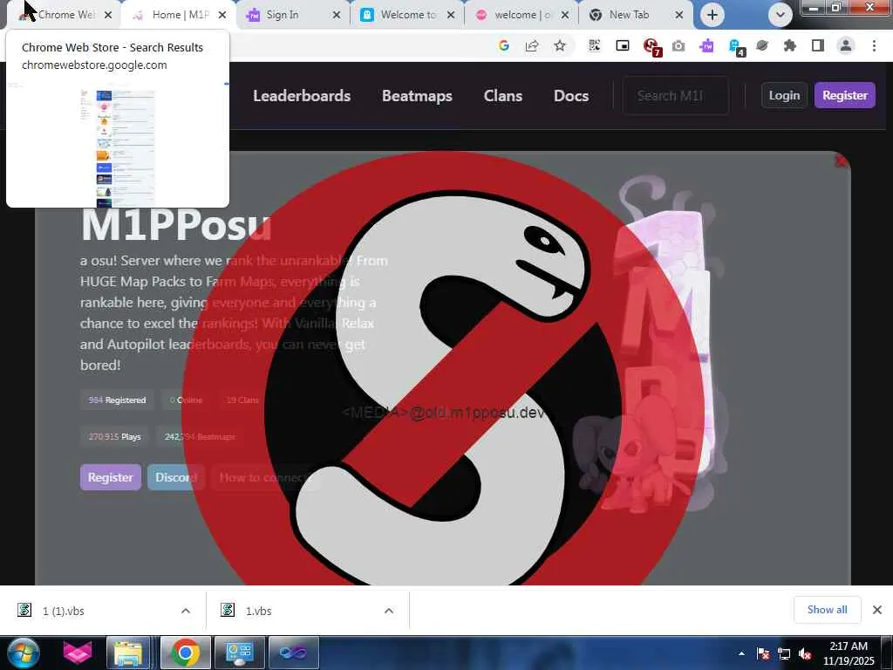Click the network tray icon
The height and width of the screenshot is (670, 893).
pos(784,653)
